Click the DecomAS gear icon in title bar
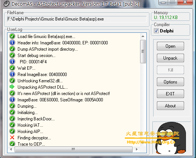 (6, 4)
